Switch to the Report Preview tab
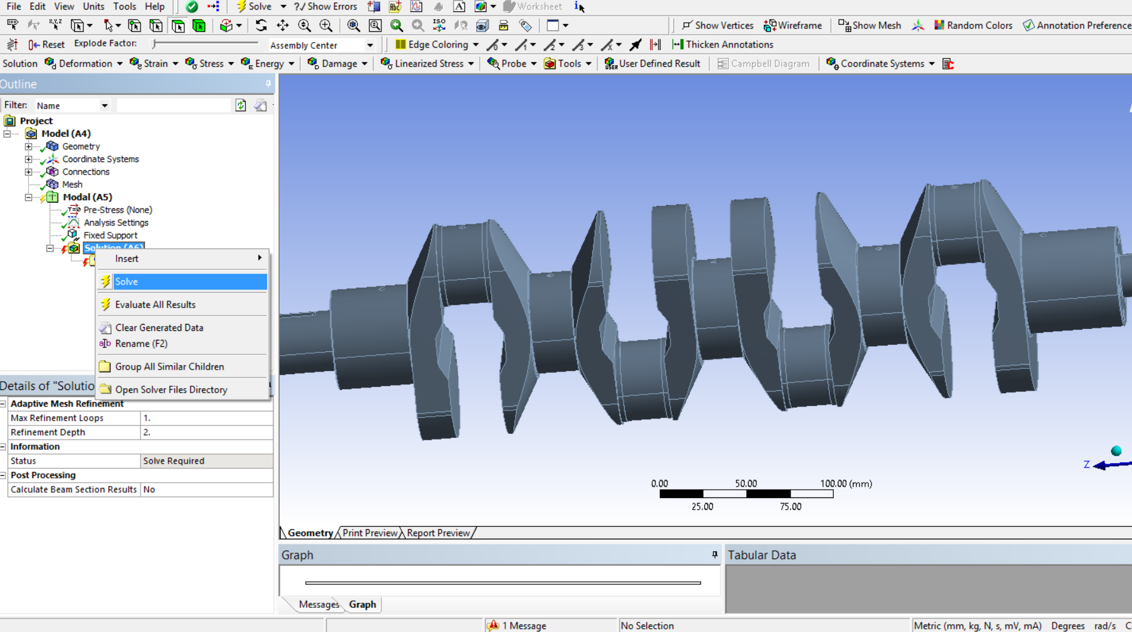Viewport: 1132px width, 632px height. click(438, 533)
